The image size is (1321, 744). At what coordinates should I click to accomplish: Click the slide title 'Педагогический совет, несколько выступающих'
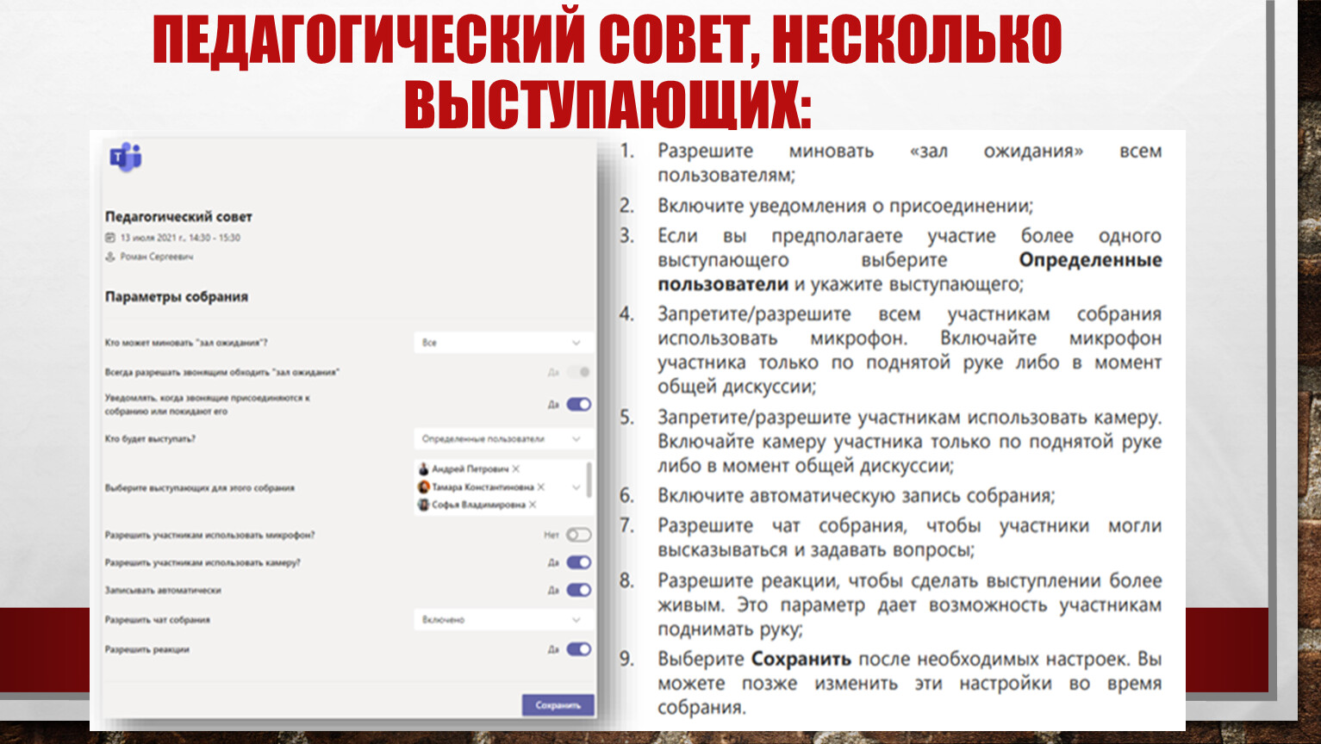click(607, 70)
